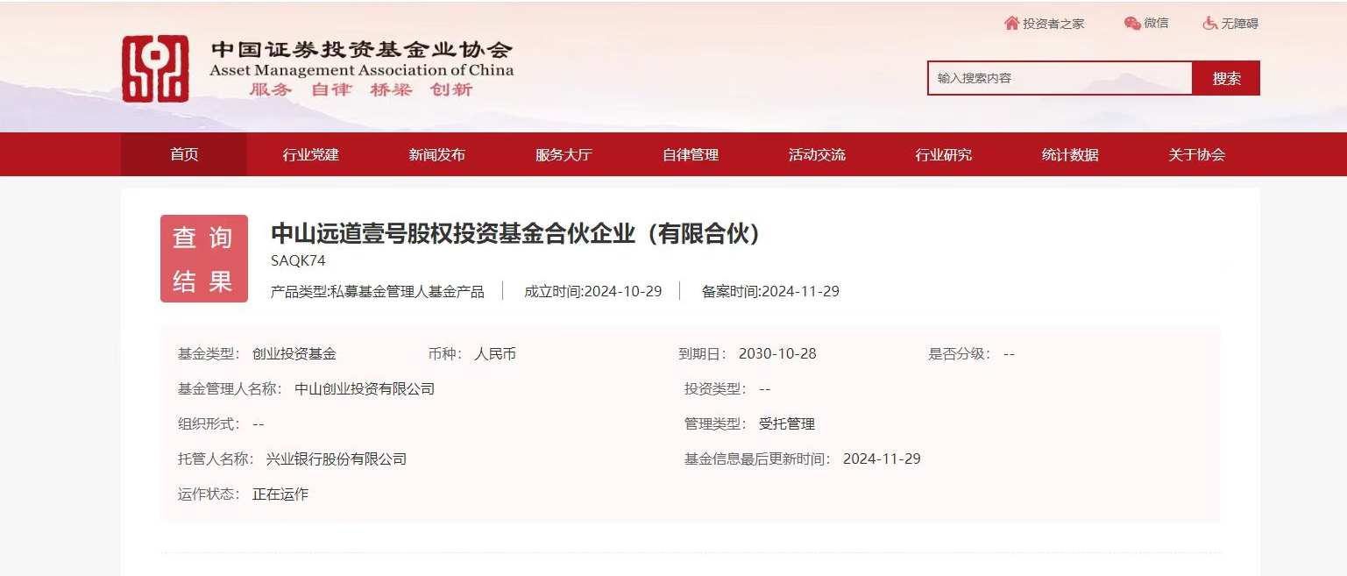Click the house icon for 投资者之家

tap(1011, 24)
